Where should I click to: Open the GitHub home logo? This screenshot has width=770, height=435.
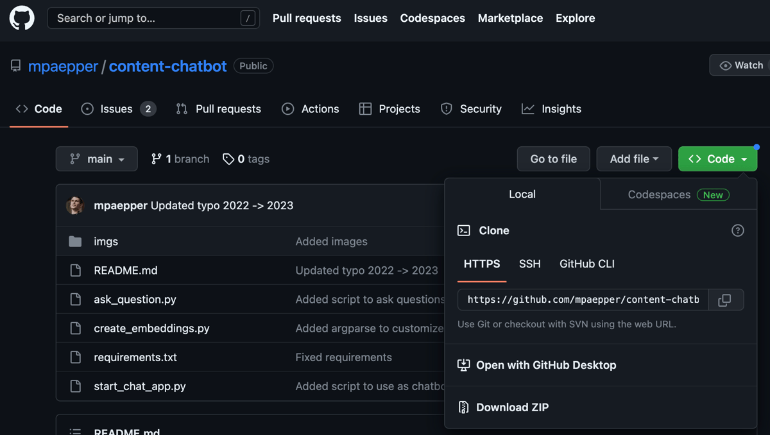22,18
